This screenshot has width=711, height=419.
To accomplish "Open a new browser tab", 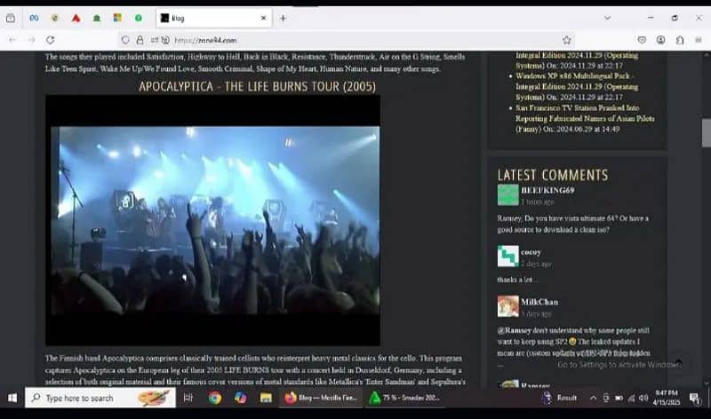I will 283,18.
